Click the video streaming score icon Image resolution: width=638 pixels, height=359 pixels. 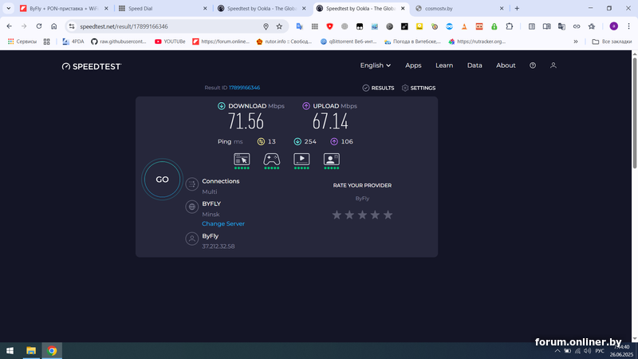[301, 159]
